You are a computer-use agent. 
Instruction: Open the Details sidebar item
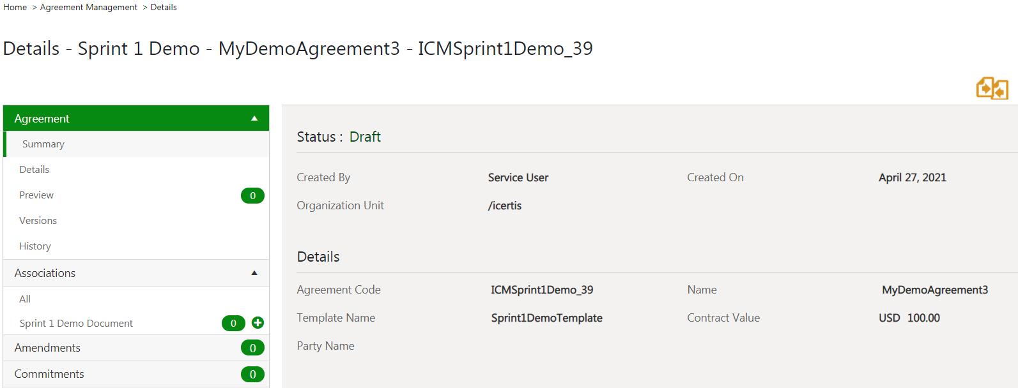(x=35, y=170)
